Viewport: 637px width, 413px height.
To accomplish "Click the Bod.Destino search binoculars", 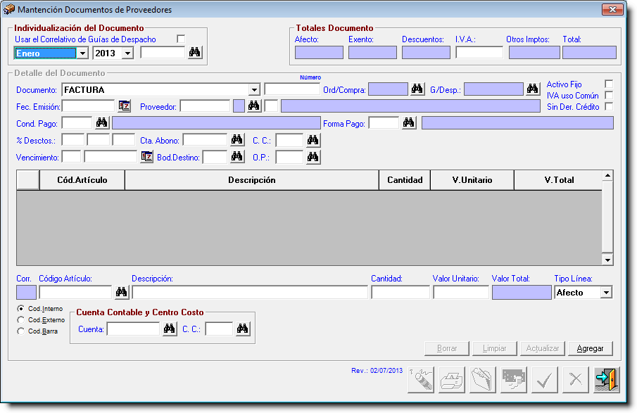I will [x=237, y=157].
